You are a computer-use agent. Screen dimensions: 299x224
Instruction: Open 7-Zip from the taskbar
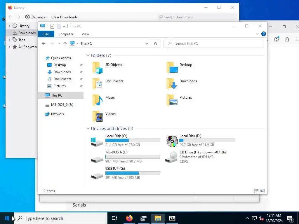tap(172, 218)
